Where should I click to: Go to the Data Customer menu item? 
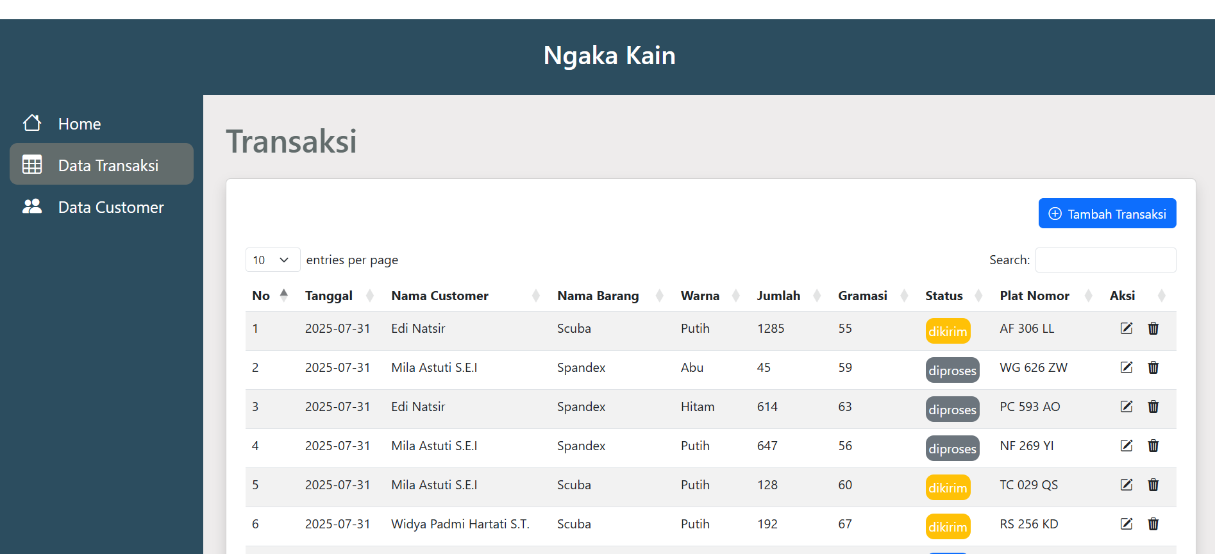pos(101,206)
